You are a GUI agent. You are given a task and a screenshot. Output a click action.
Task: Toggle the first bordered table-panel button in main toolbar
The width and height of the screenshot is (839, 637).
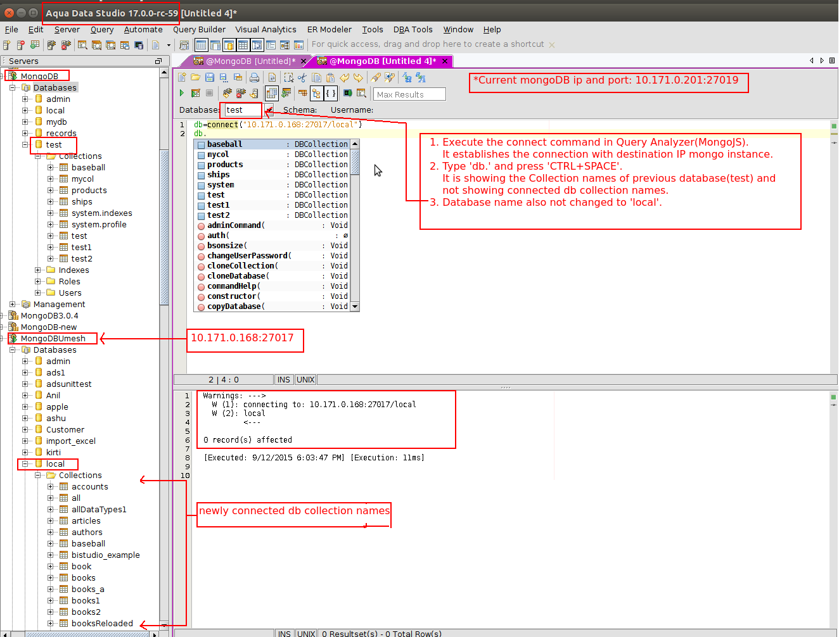click(201, 45)
